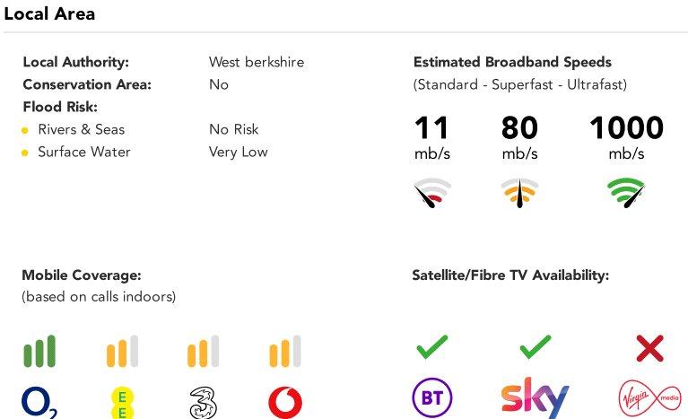Click the West berkshire authority text

point(257,62)
